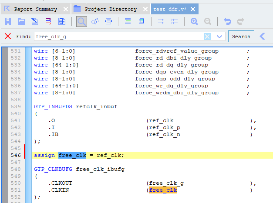Click force_rdvref_value_group signal name

pyautogui.click(x=177, y=51)
